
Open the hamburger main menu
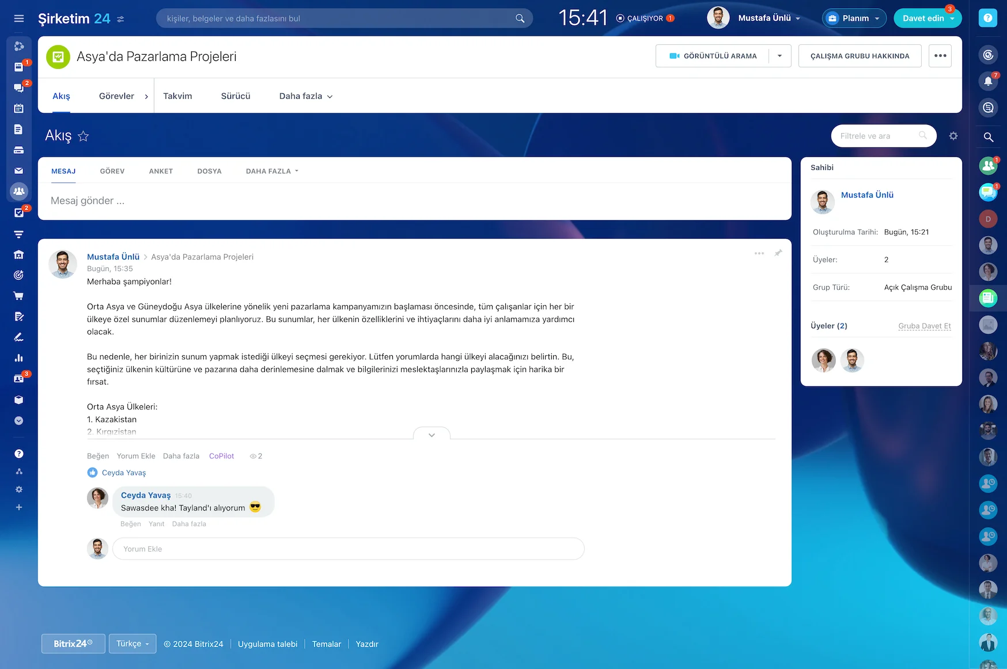tap(19, 18)
